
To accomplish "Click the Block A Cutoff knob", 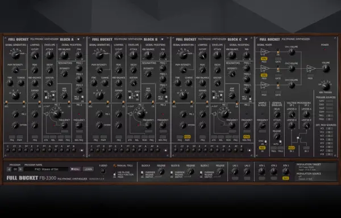I will pyautogui.click(x=35, y=56).
